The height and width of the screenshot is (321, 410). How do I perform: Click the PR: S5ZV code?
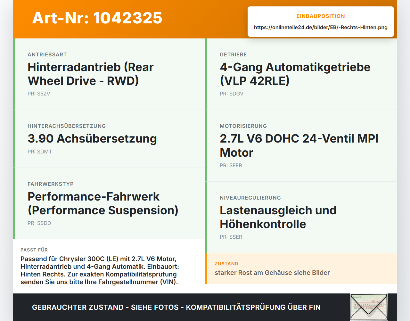click(39, 94)
